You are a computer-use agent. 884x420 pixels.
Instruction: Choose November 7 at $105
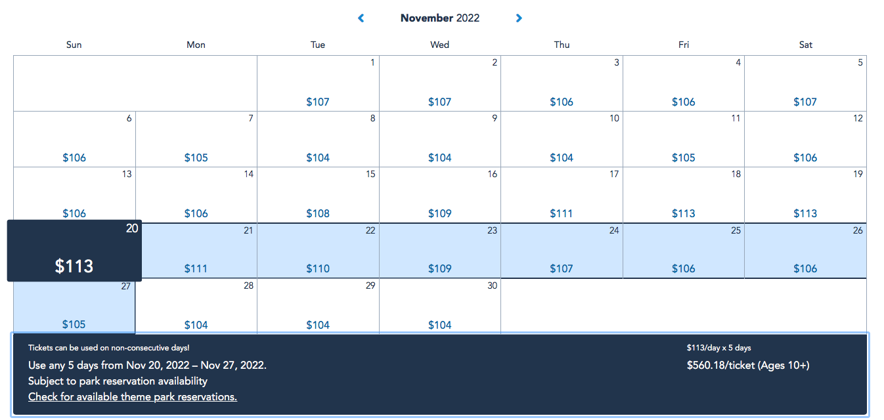(x=196, y=139)
